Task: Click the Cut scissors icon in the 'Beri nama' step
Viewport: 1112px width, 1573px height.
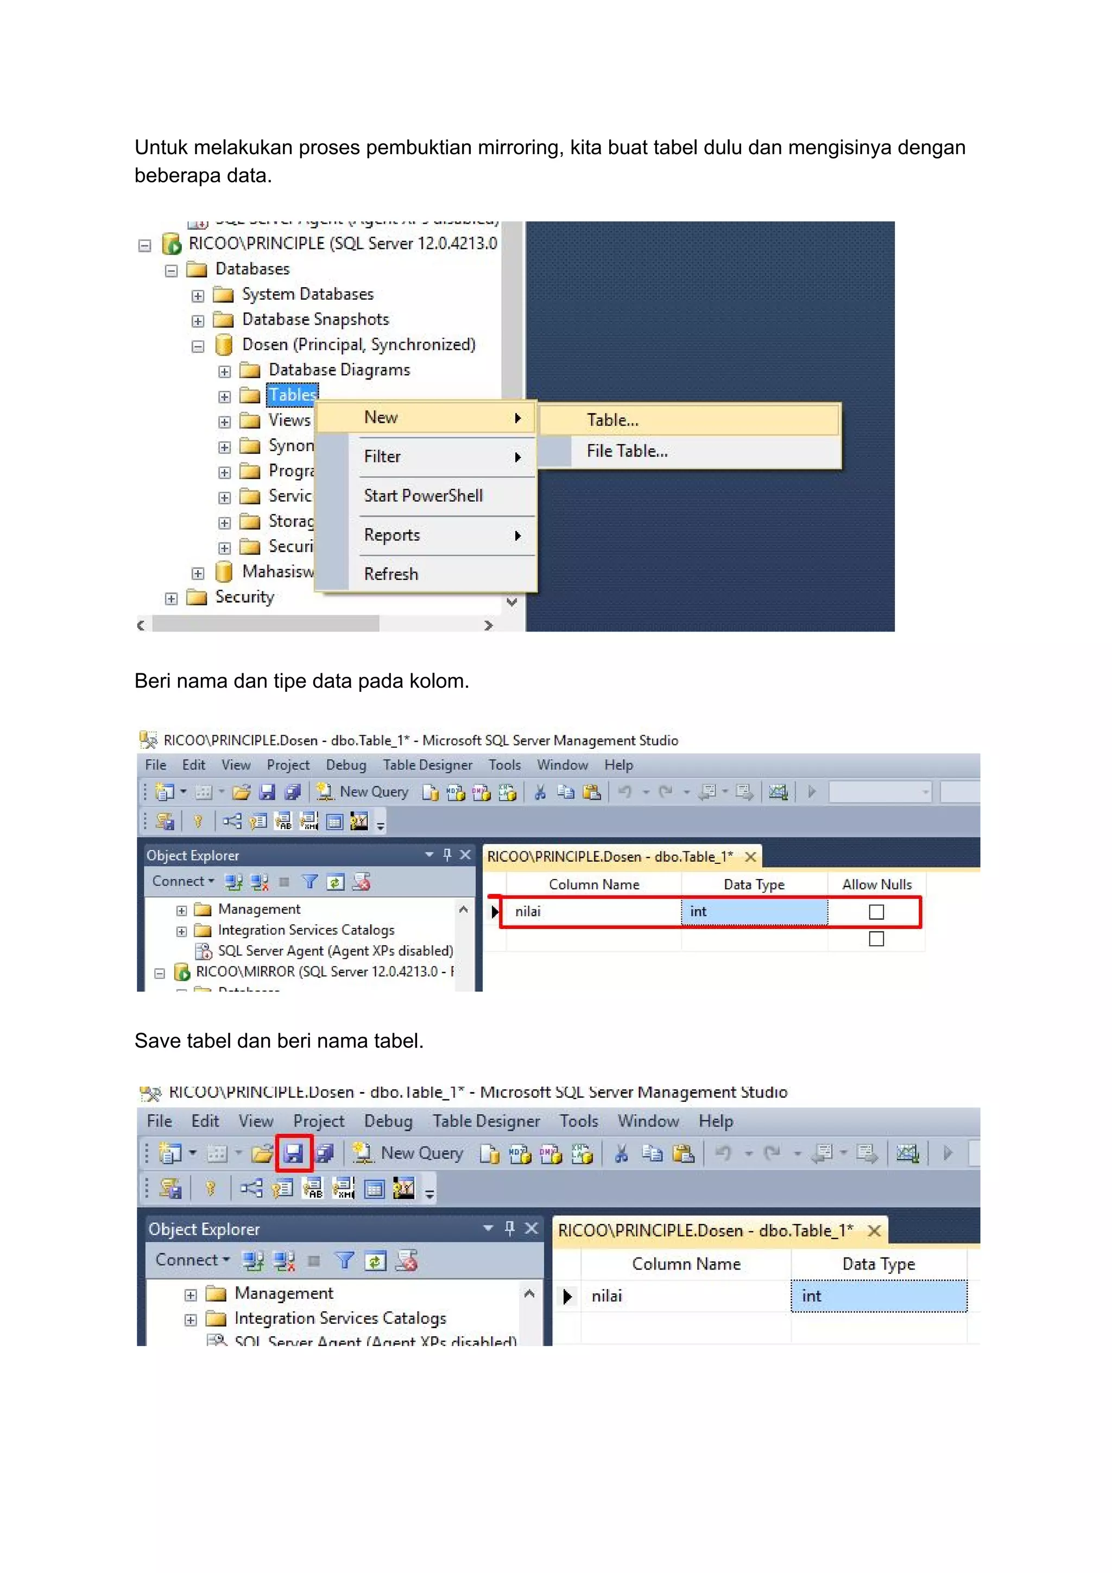Action: point(540,793)
